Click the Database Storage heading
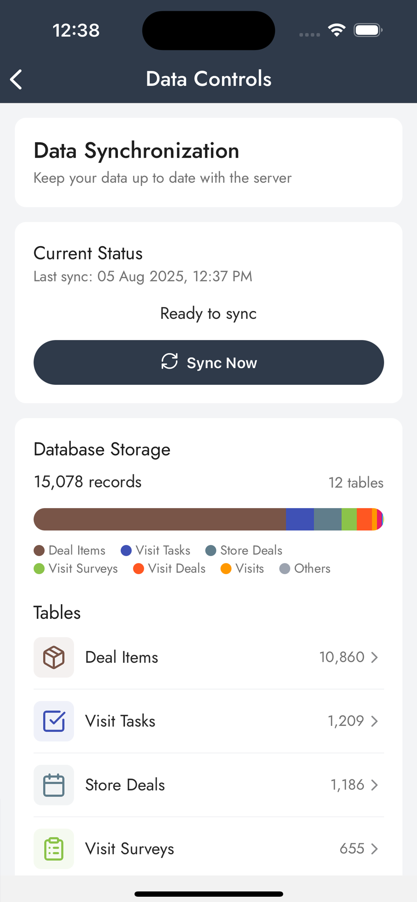Image resolution: width=417 pixels, height=902 pixels. point(102,450)
